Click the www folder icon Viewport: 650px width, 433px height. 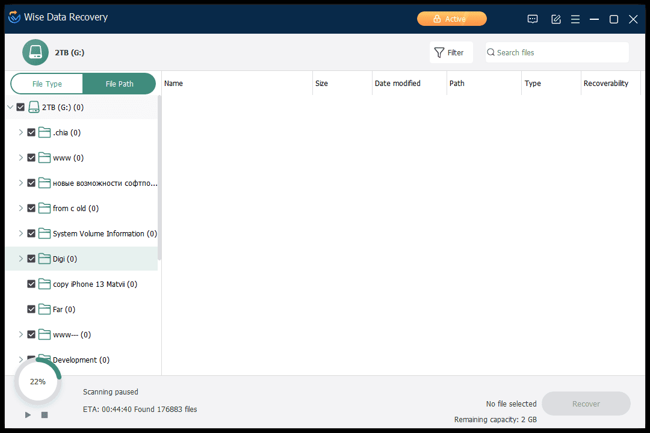pos(45,158)
